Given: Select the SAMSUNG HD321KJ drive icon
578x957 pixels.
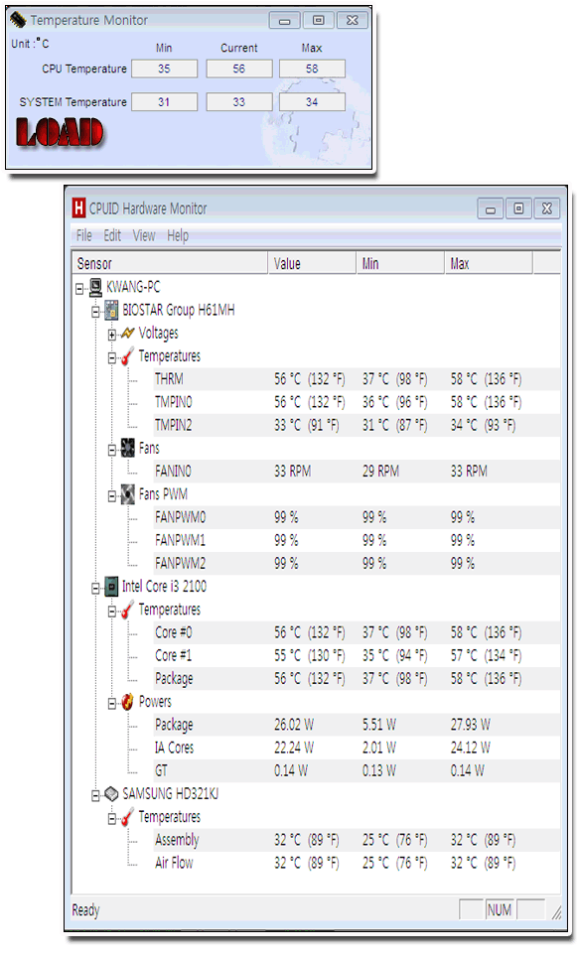Looking at the screenshot, I should [x=111, y=794].
